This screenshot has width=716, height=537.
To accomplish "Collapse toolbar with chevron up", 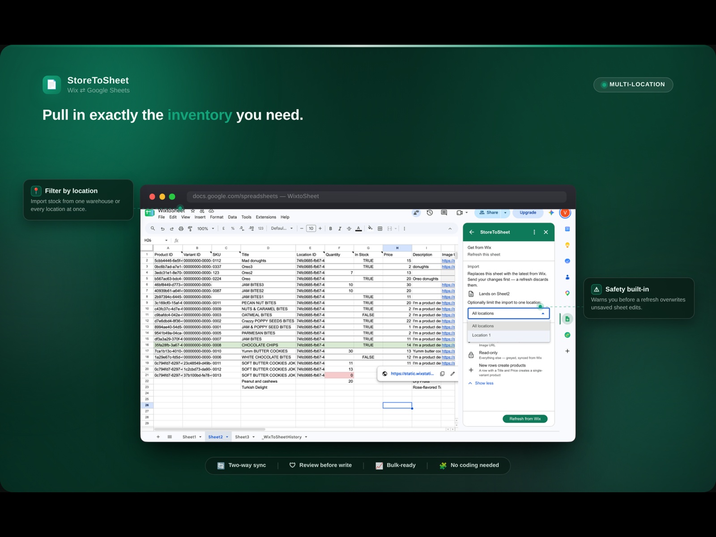I will [x=450, y=228].
